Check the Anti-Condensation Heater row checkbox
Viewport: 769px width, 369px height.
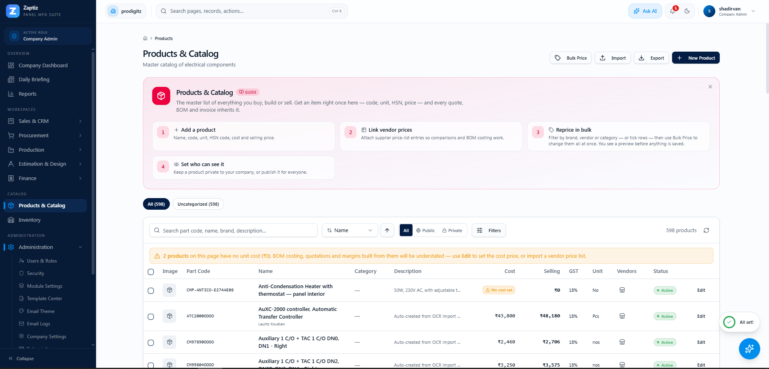(151, 291)
